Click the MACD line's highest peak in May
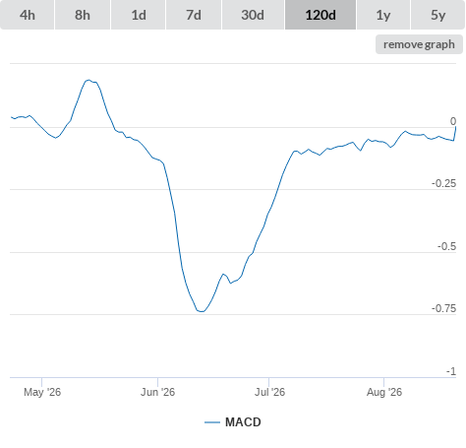Image resolution: width=466 pixels, height=448 pixels. 88,80
